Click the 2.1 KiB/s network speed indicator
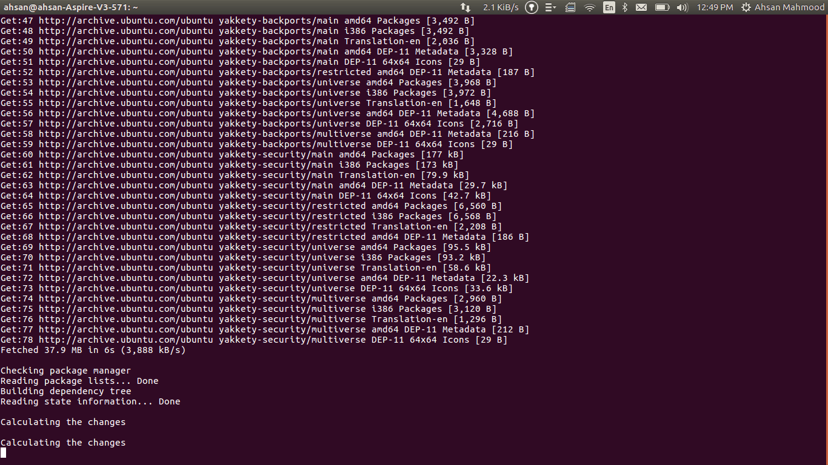 (501, 7)
